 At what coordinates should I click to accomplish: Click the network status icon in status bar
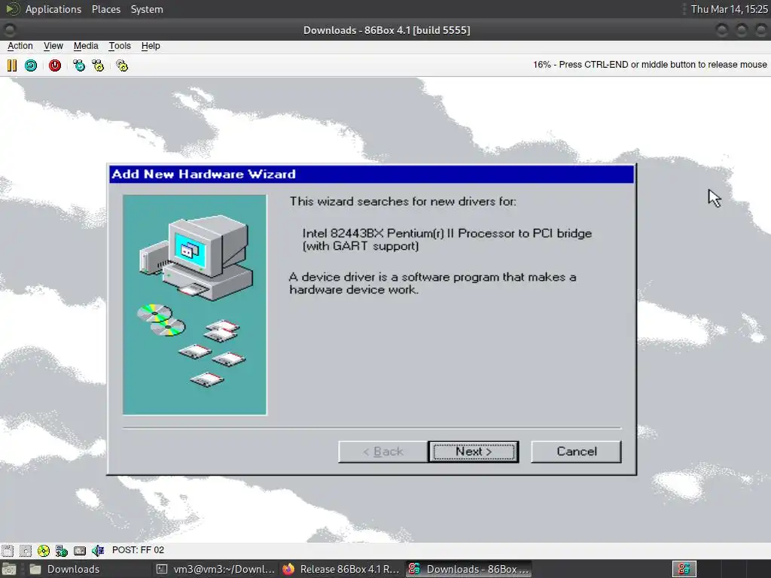point(62,550)
